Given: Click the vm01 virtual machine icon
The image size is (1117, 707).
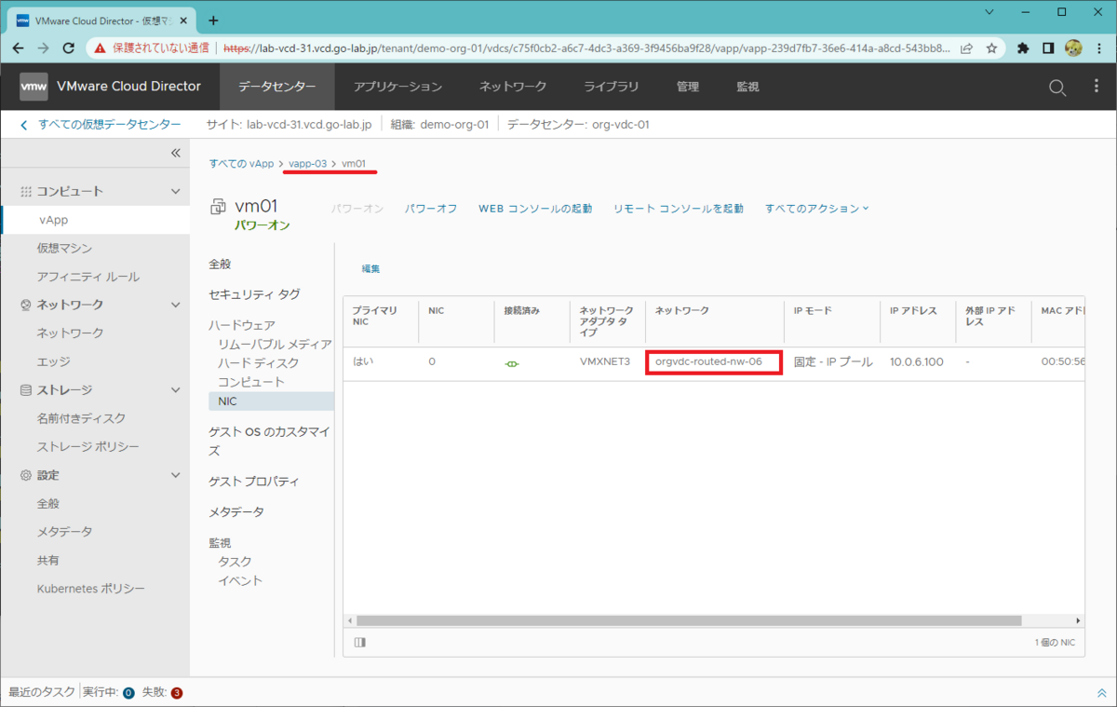Looking at the screenshot, I should pos(218,207).
